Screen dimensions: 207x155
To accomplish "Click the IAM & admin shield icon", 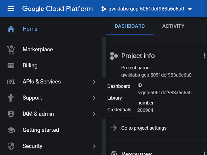I will tap(11, 114).
